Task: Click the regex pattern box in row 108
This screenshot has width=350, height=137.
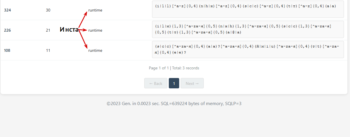Action: pos(248,50)
